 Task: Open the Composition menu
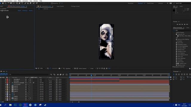point(9,1)
